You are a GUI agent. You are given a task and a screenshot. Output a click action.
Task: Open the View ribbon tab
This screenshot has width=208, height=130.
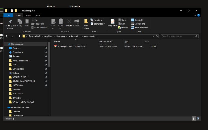(x=38, y=15)
